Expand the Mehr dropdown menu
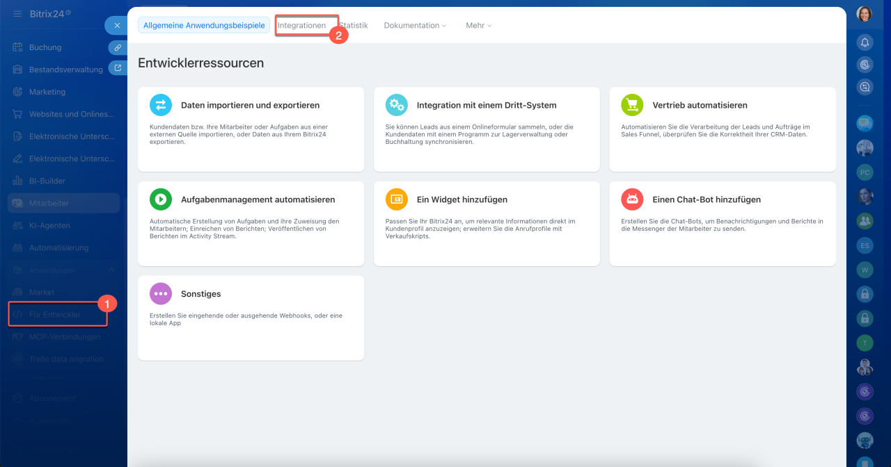This screenshot has width=891, height=467. 479,25
